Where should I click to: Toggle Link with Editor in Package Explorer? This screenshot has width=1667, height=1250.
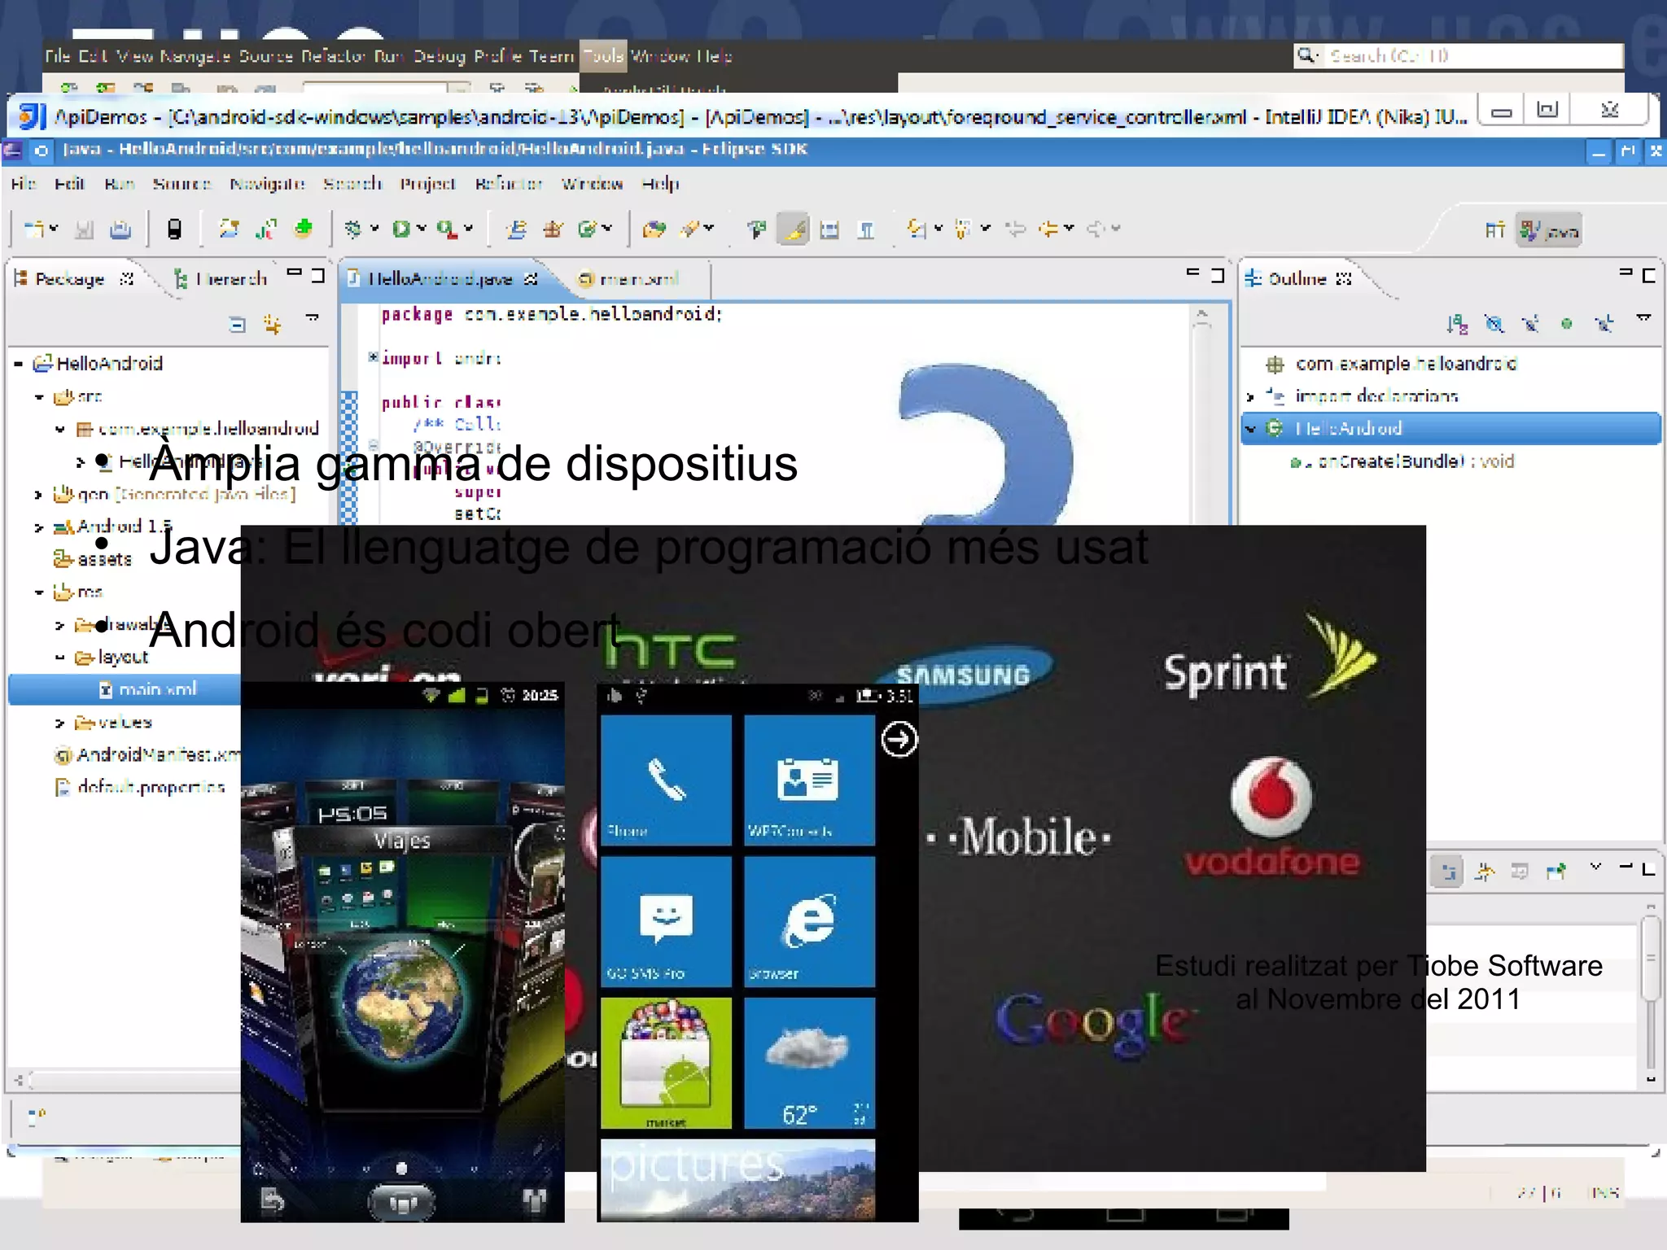point(273,325)
